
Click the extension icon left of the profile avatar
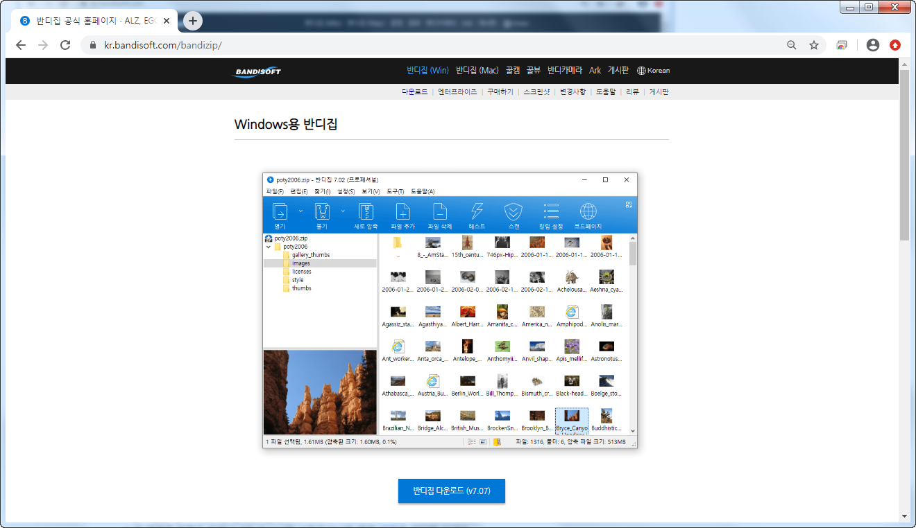(x=842, y=45)
